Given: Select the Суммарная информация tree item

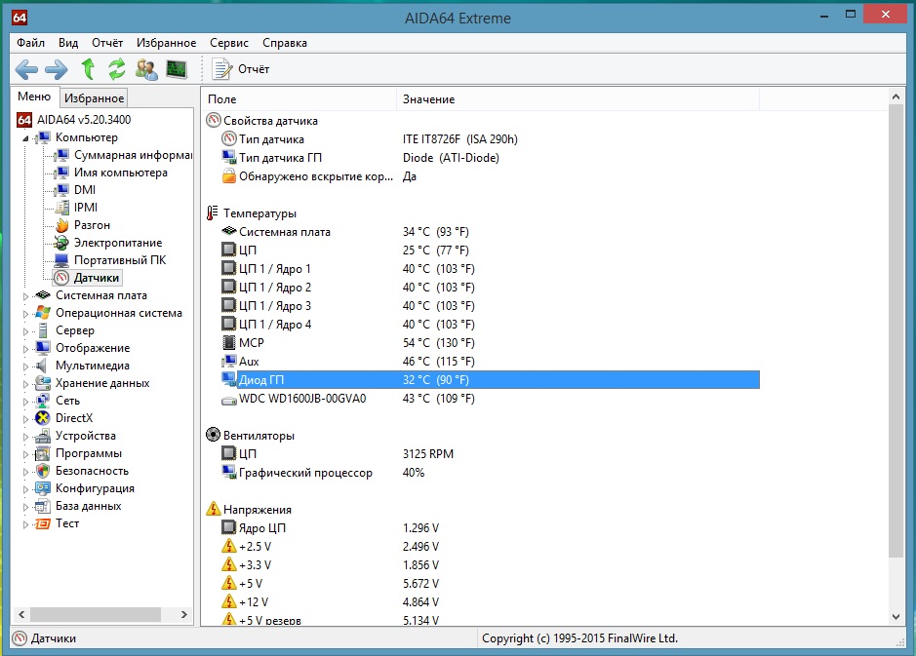Looking at the screenshot, I should pyautogui.click(x=132, y=155).
